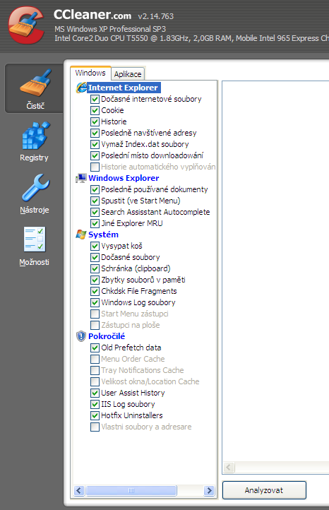This screenshot has width=329, height=510.
Task: Uncheck Vysypat koš checkbox
Action: click(95, 246)
